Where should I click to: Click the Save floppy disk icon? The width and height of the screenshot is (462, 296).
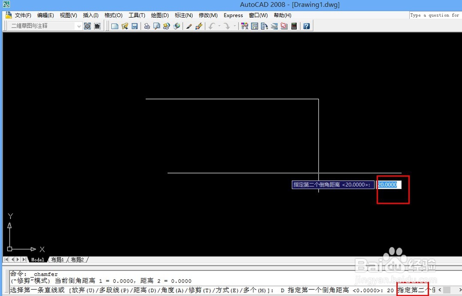134,26
